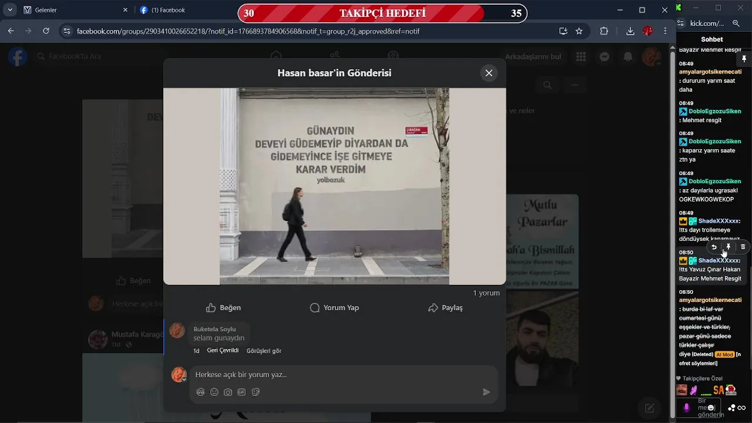View site information icon in address bar
This screenshot has height=423, width=752.
click(x=67, y=31)
